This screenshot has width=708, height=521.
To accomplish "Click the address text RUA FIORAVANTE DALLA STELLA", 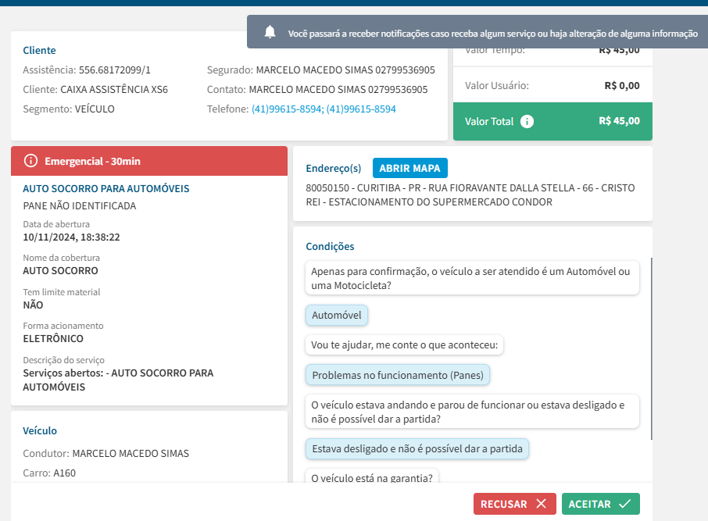I will point(501,187).
